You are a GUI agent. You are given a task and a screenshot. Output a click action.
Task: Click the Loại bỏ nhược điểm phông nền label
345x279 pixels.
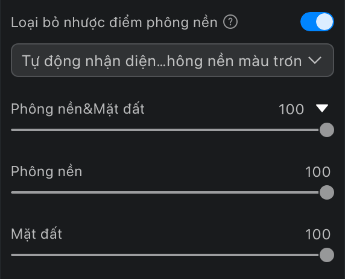[x=114, y=23]
